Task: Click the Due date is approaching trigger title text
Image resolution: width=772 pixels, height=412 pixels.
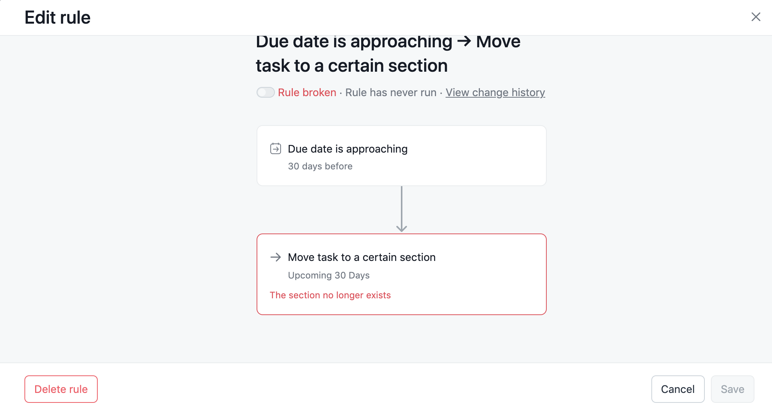Action: coord(347,149)
